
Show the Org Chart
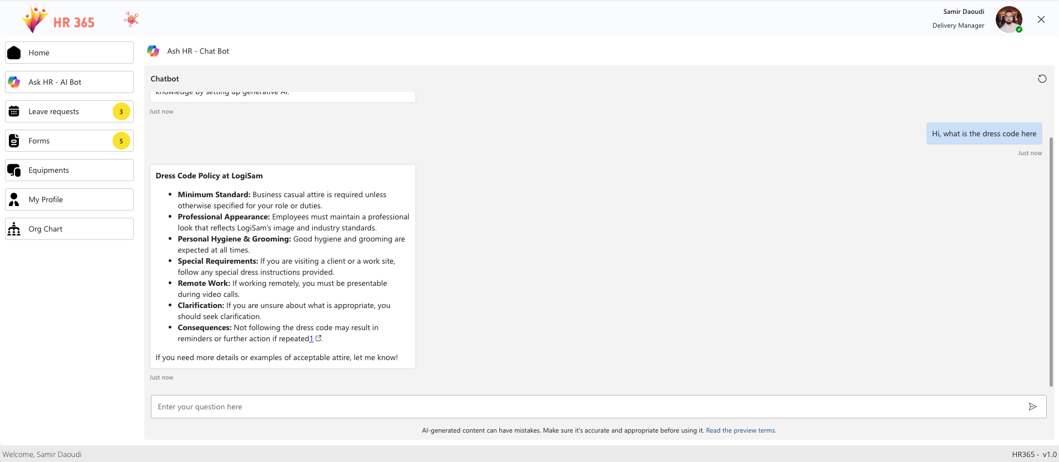coord(69,229)
